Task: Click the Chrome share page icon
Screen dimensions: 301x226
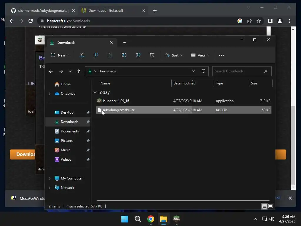Action: tap(249, 21)
